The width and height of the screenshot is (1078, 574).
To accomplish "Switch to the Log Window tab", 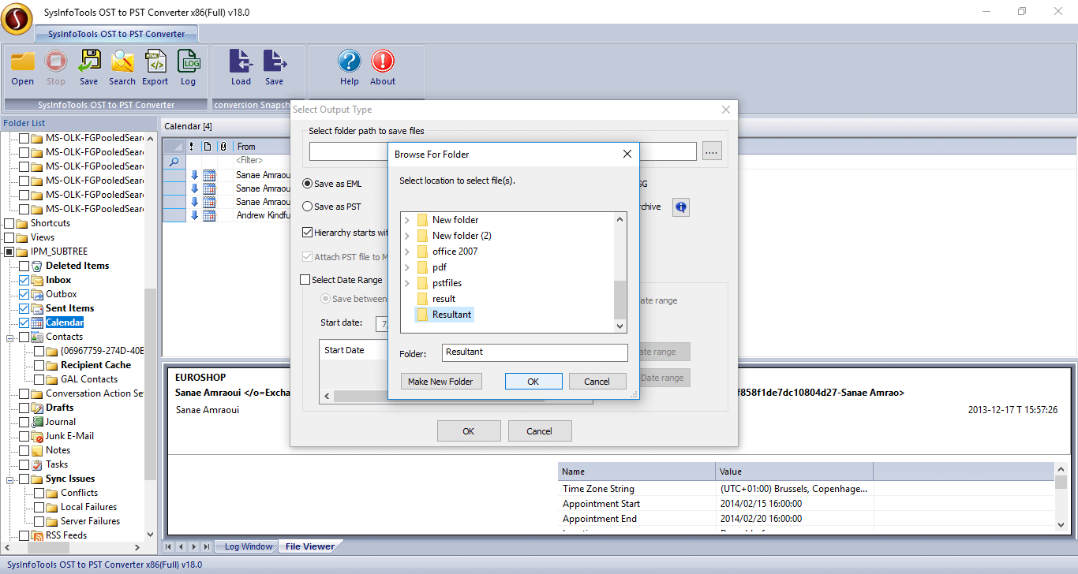I will click(248, 546).
